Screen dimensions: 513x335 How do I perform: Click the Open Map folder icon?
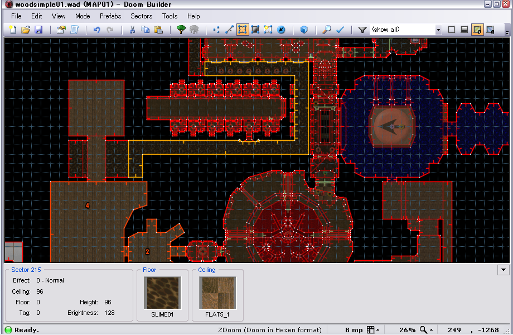click(26, 30)
